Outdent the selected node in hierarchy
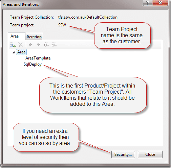This screenshot has height=168, width=171. click(46, 45)
